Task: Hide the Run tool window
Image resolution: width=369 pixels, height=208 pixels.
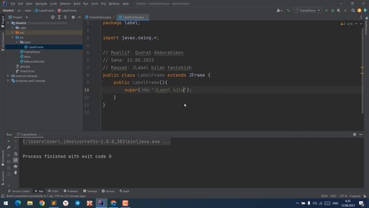Action: [x=361, y=135]
